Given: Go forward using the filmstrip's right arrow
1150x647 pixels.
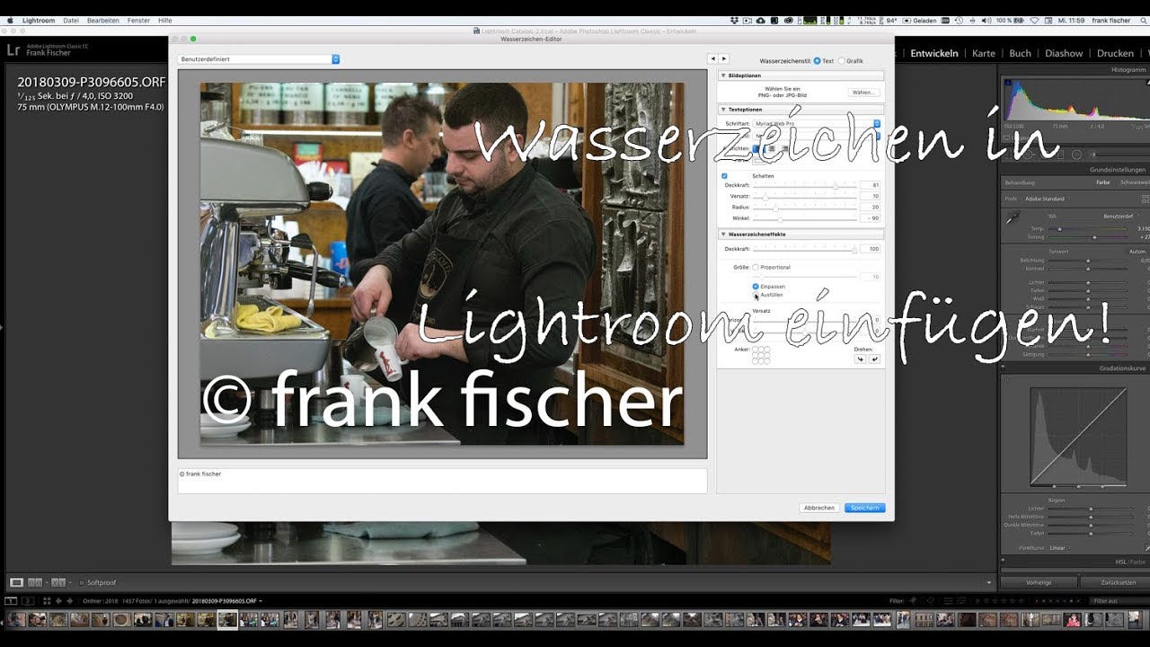Looking at the screenshot, I should (x=70, y=600).
